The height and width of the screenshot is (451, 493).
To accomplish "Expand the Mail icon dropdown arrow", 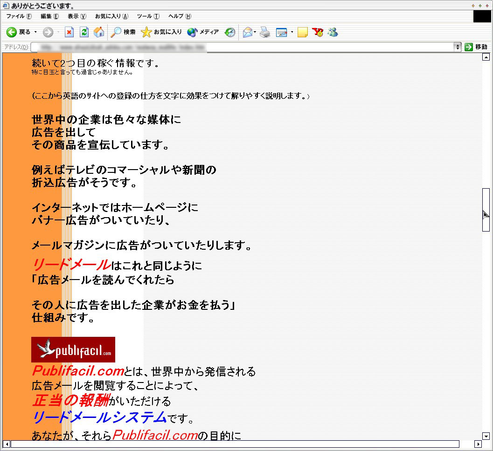I will [255, 32].
